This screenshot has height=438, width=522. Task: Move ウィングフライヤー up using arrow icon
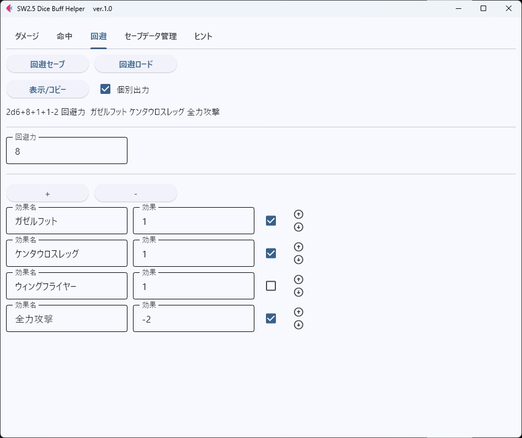click(x=299, y=279)
